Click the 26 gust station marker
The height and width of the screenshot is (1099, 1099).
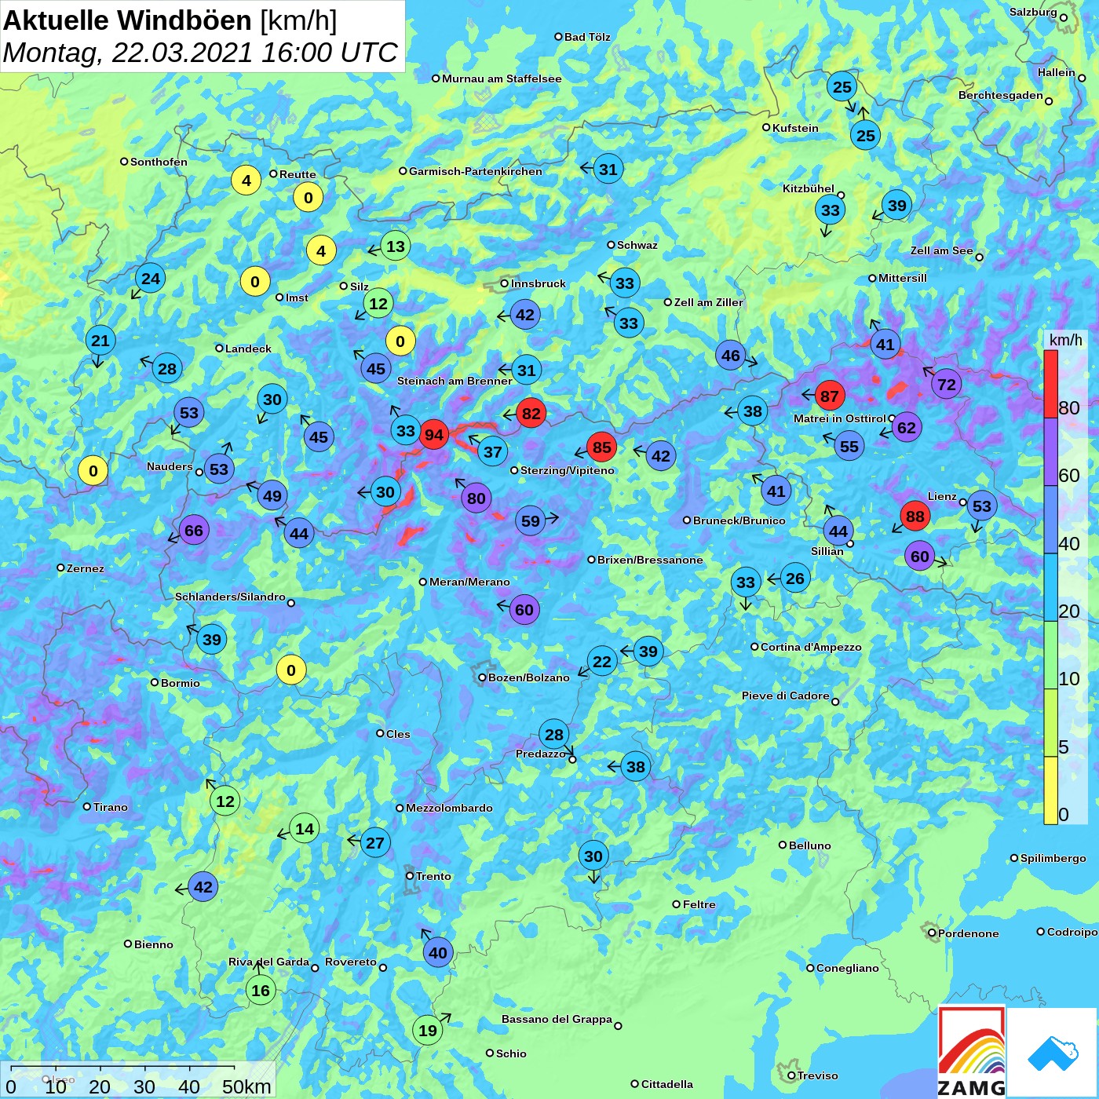[x=795, y=579]
